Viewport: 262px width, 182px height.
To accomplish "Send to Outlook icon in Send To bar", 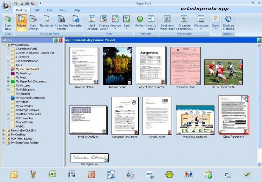I will 14,174.
